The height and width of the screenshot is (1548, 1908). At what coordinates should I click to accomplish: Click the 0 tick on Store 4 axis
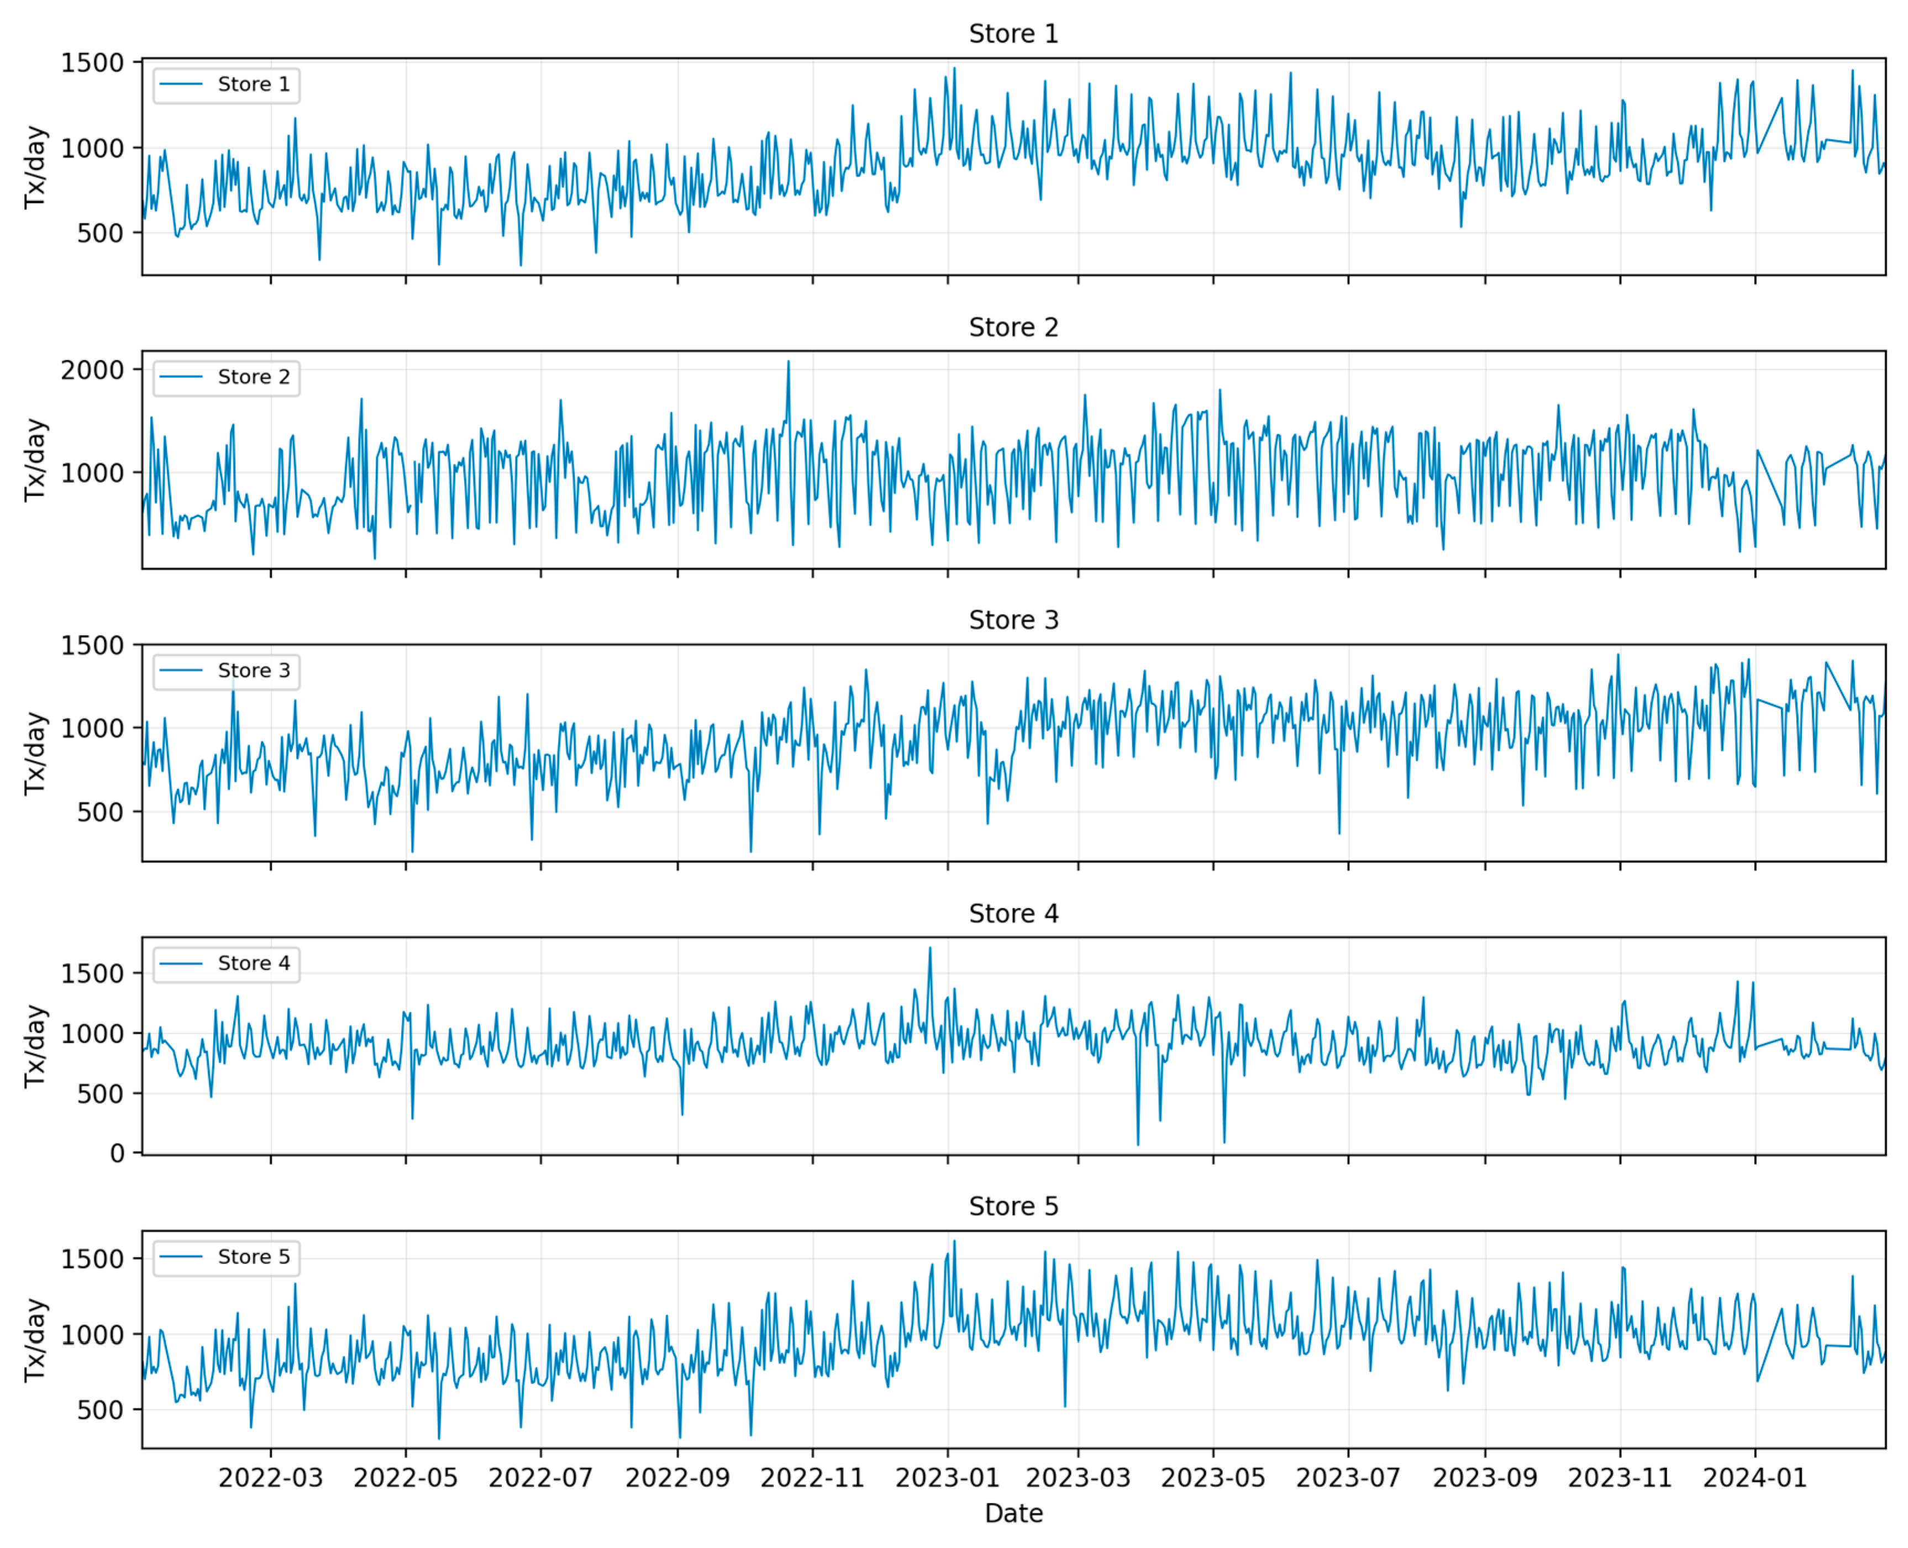[117, 1153]
